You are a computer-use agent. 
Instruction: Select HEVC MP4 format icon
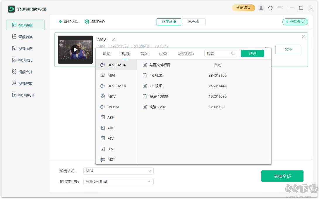(x=103, y=65)
